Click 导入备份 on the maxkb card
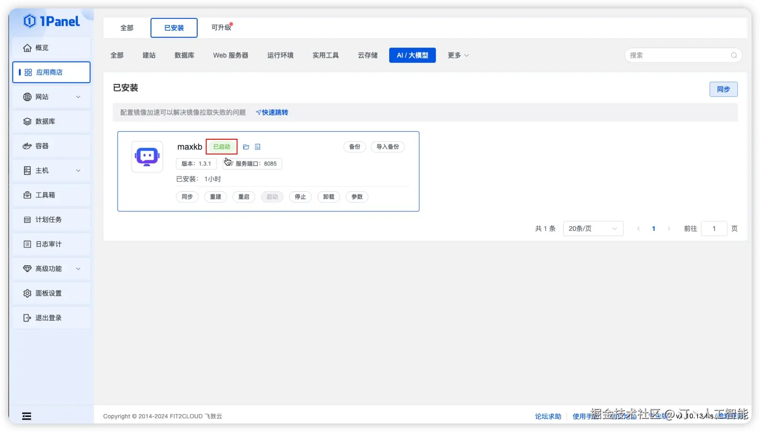760x432 pixels. click(x=388, y=147)
